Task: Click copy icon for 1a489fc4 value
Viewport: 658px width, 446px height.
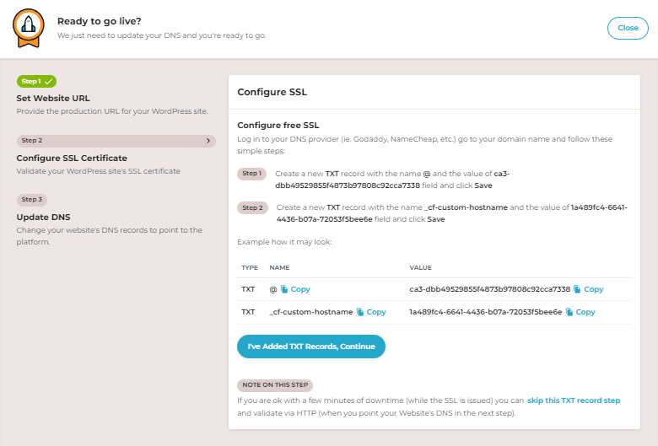Action: coord(569,312)
